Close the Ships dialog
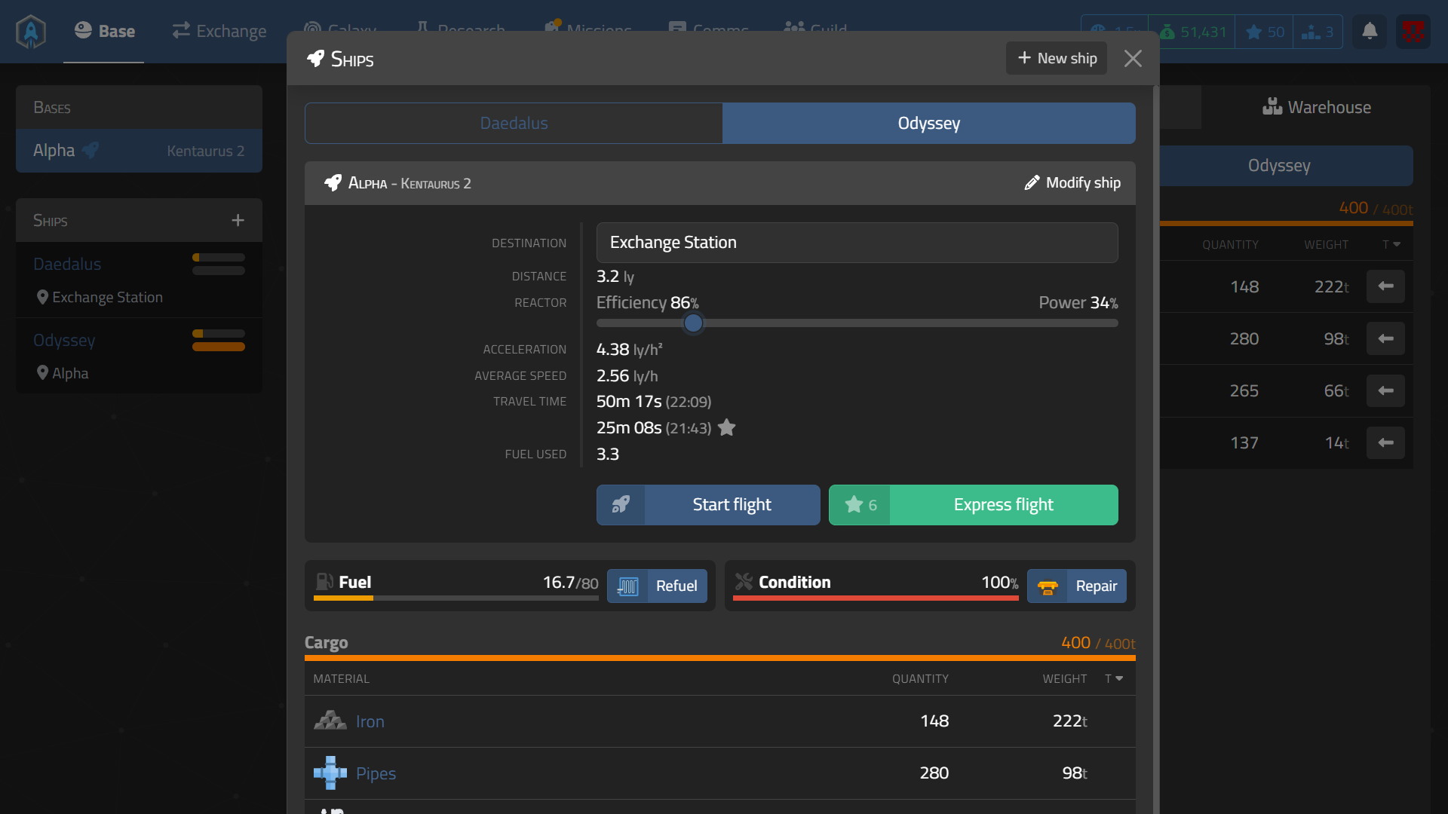This screenshot has width=1448, height=814. click(x=1133, y=59)
